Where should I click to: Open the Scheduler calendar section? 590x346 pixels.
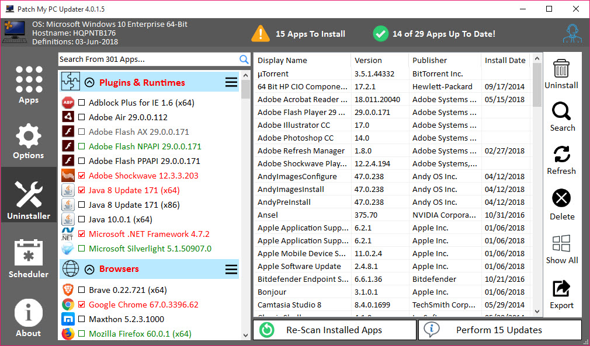click(x=29, y=259)
